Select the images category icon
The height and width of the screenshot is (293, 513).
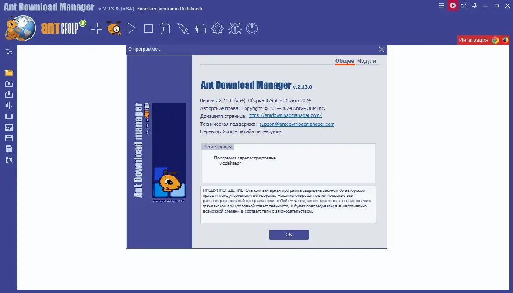pyautogui.click(x=9, y=128)
